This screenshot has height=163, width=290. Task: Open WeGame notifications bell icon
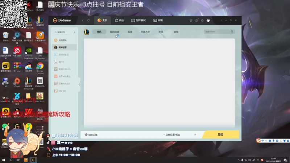(191, 20)
